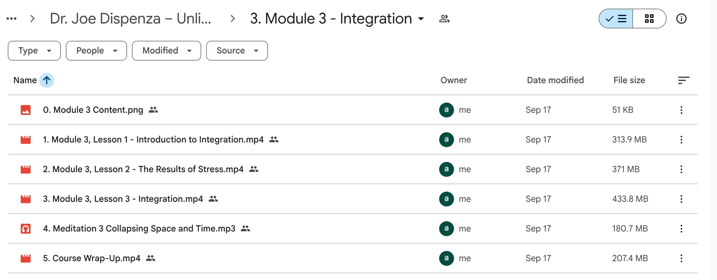
Task: Open the Type filter dropdown
Action: pos(34,51)
